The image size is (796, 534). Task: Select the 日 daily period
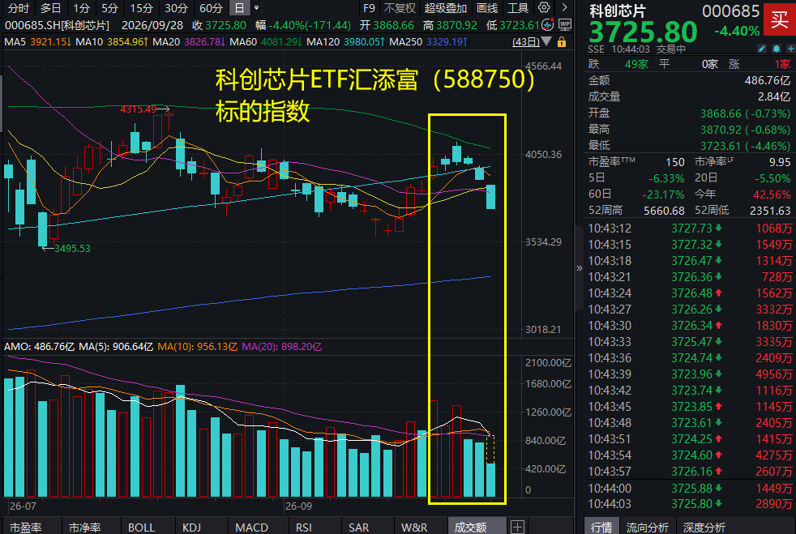(239, 8)
